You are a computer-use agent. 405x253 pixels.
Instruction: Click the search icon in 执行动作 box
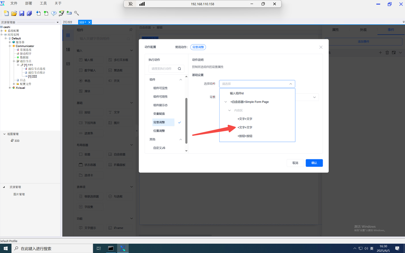click(179, 68)
